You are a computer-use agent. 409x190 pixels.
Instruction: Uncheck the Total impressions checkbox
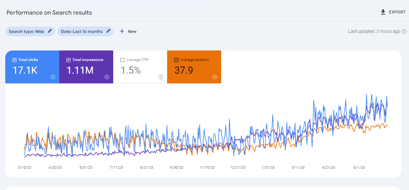click(68, 60)
